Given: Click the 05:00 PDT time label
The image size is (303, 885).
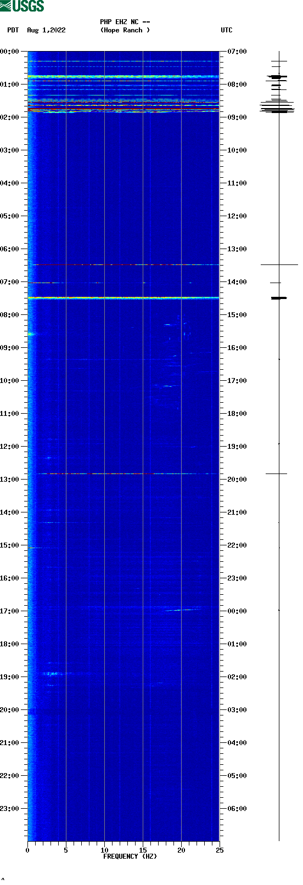Looking at the screenshot, I should click(x=10, y=216).
